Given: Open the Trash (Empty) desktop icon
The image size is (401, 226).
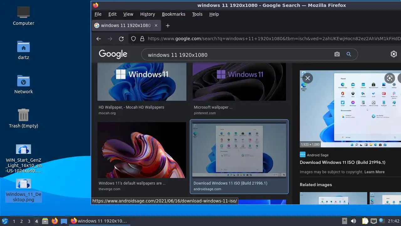Looking at the screenshot, I should click(23, 118).
